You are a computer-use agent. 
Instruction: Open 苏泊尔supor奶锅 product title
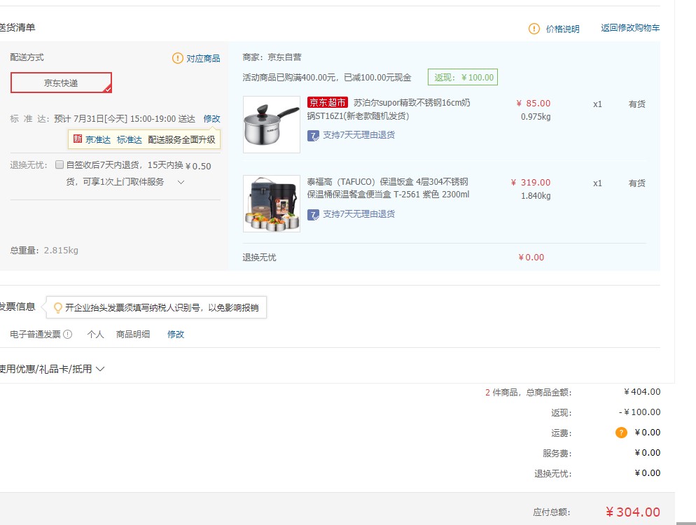point(389,109)
